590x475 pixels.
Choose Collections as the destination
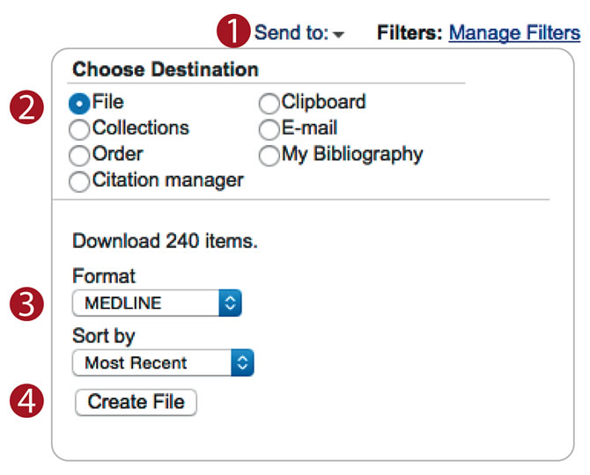79,129
